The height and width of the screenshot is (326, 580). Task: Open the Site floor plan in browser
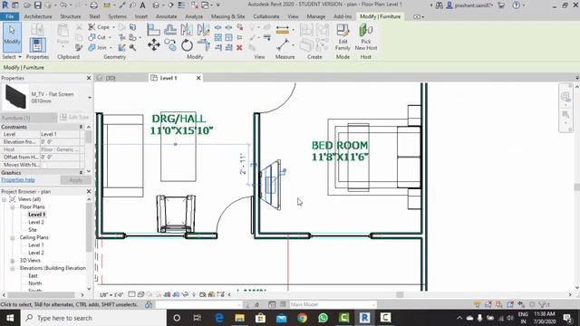pos(33,230)
